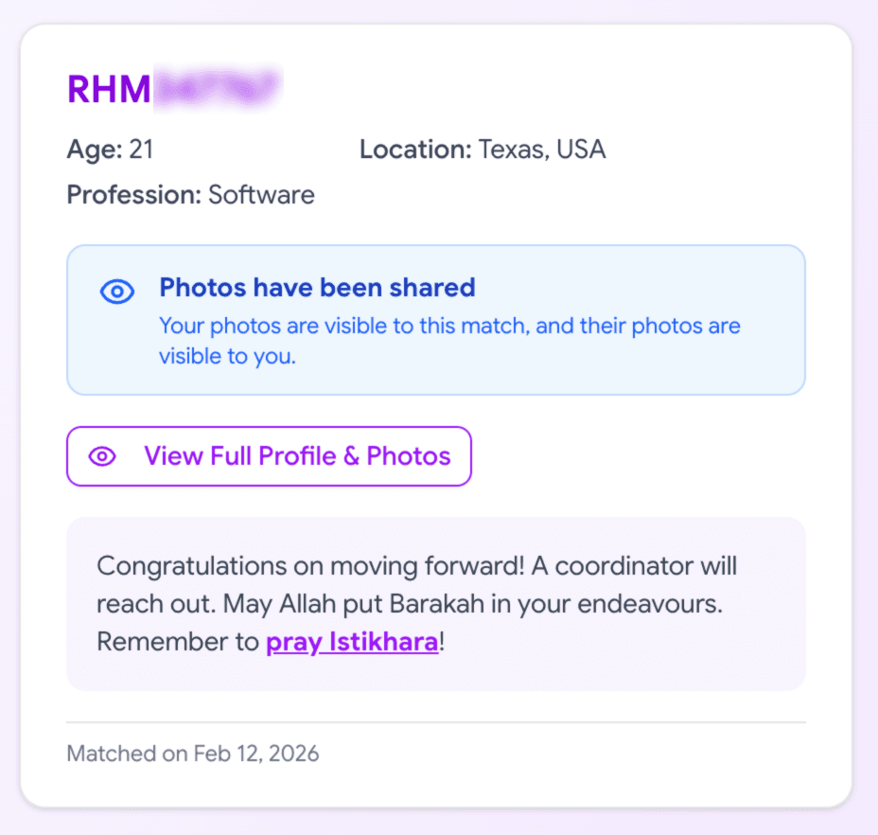
Task: Click the Age: 21 label
Action: (110, 149)
